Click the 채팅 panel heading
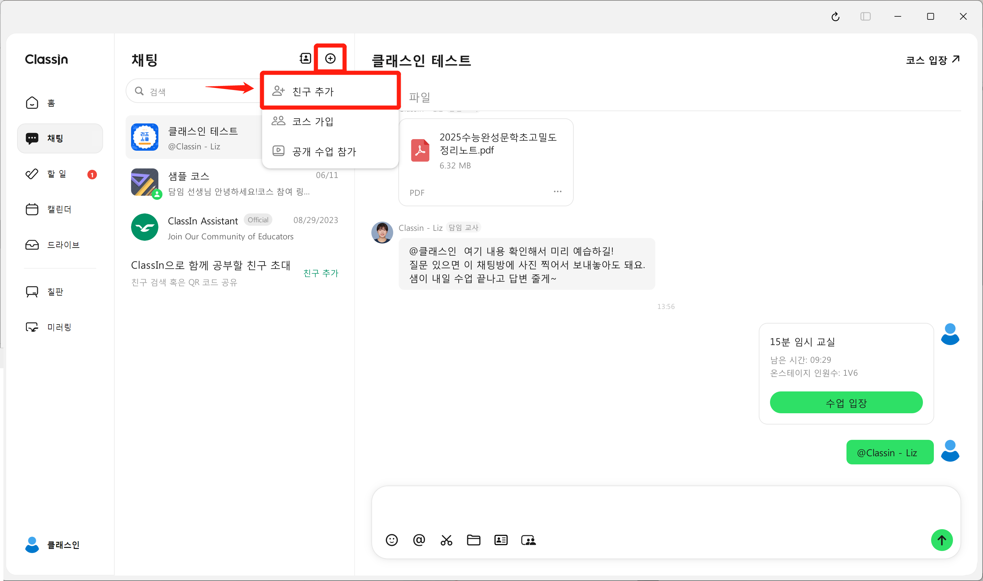This screenshot has width=983, height=581. (x=145, y=60)
